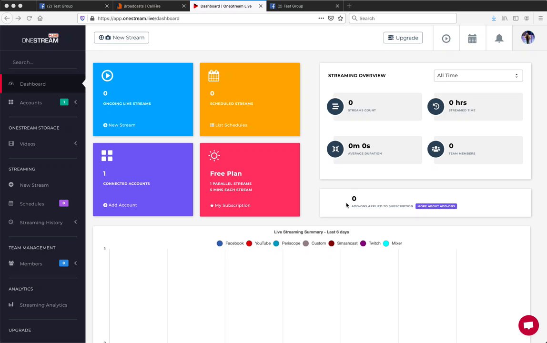547x343 pixels.
Task: Click My Subscription link
Action: [230, 205]
